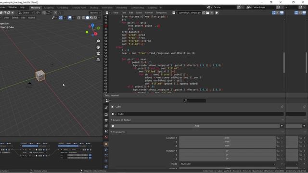
Task: Open the Output properties tab icon
Action: (x=106, y=120)
